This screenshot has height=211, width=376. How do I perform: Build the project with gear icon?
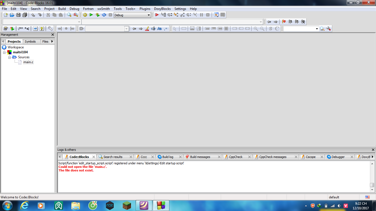(x=85, y=15)
